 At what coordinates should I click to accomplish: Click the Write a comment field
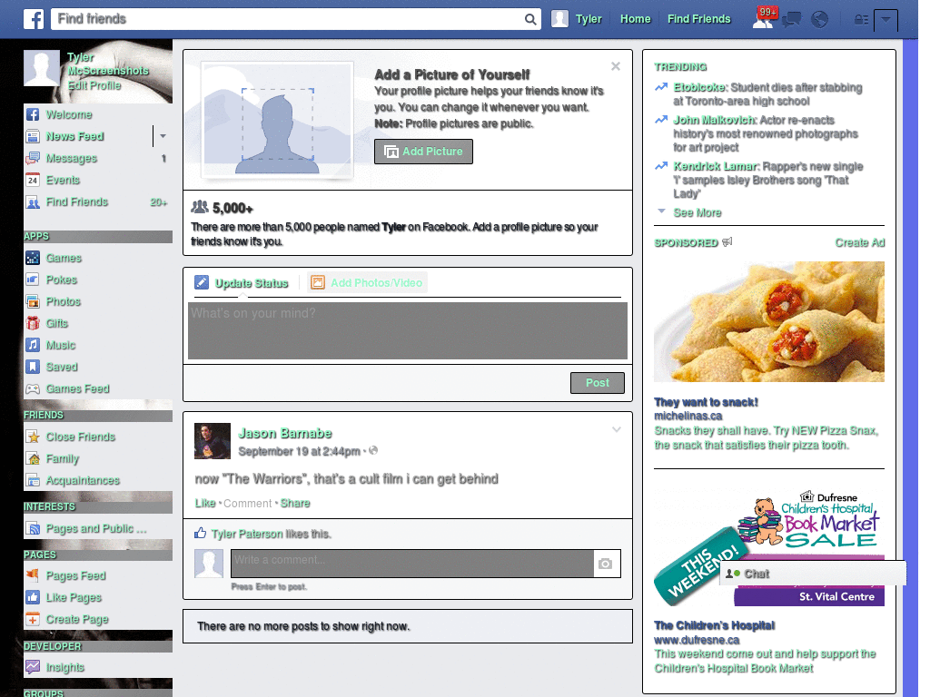pos(412,564)
